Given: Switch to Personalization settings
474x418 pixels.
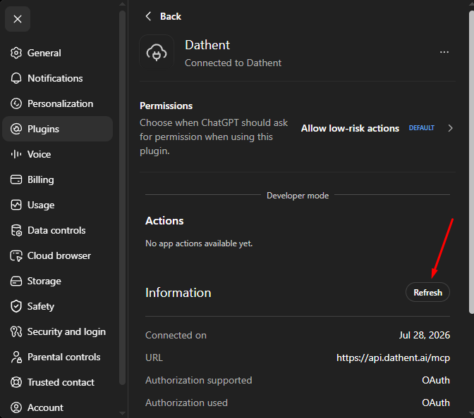Looking at the screenshot, I should click(x=57, y=103).
